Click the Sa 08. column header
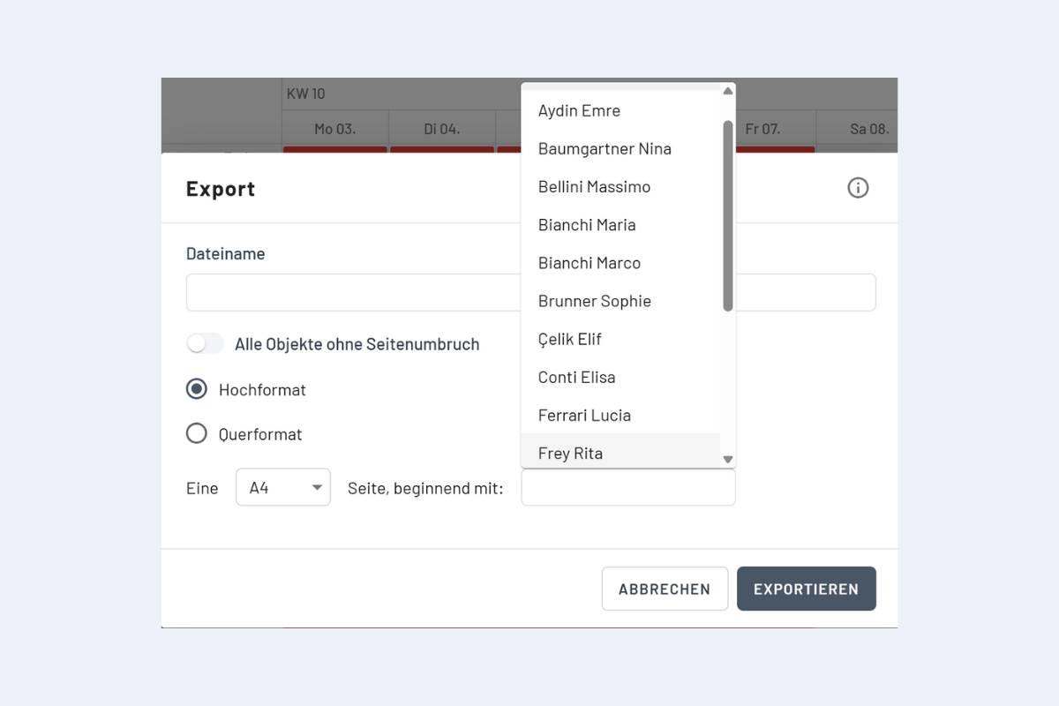Viewport: 1059px width, 706px height. [x=869, y=128]
